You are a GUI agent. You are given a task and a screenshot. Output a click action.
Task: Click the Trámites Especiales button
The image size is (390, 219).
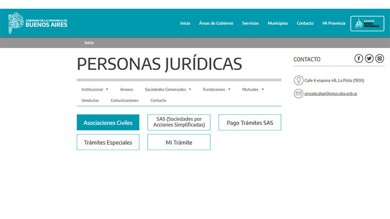(108, 142)
